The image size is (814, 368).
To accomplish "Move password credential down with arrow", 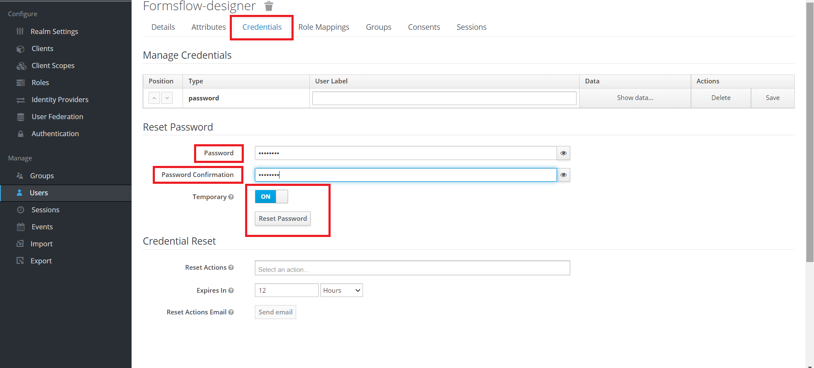I will tap(167, 98).
